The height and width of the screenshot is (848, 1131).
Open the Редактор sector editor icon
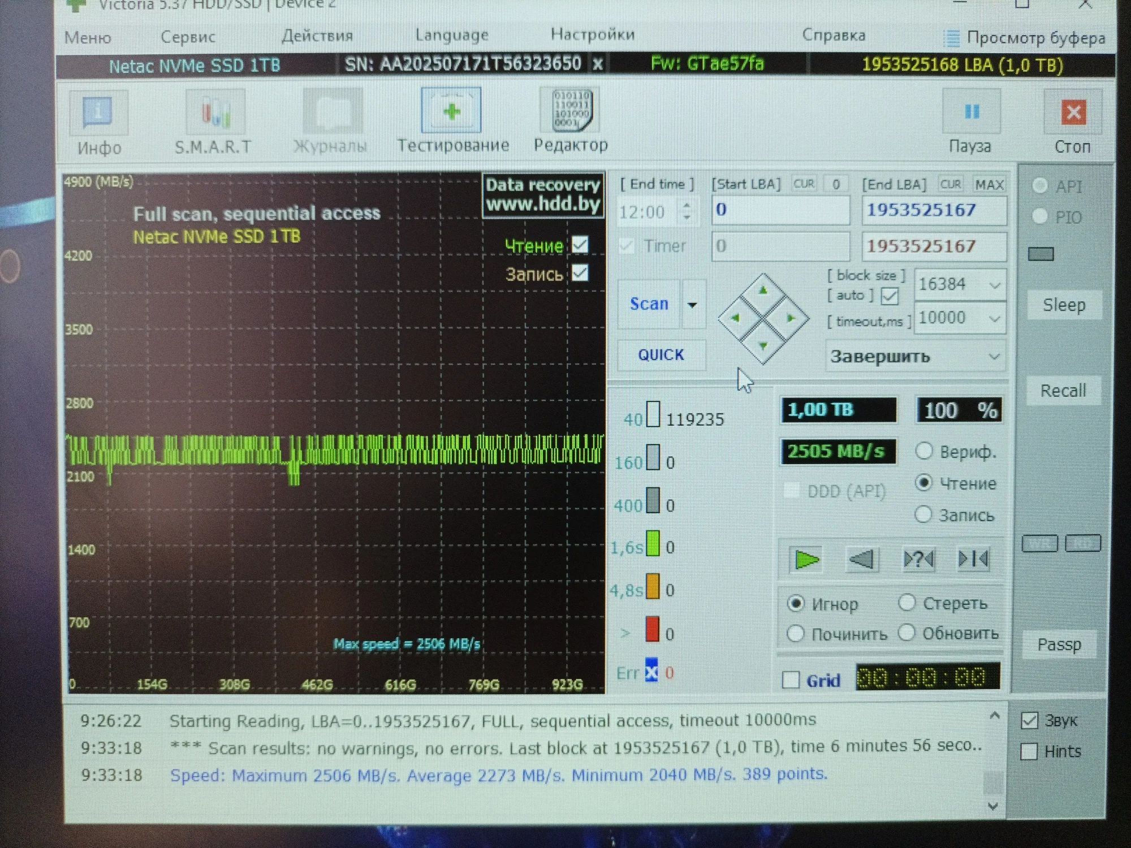[571, 111]
